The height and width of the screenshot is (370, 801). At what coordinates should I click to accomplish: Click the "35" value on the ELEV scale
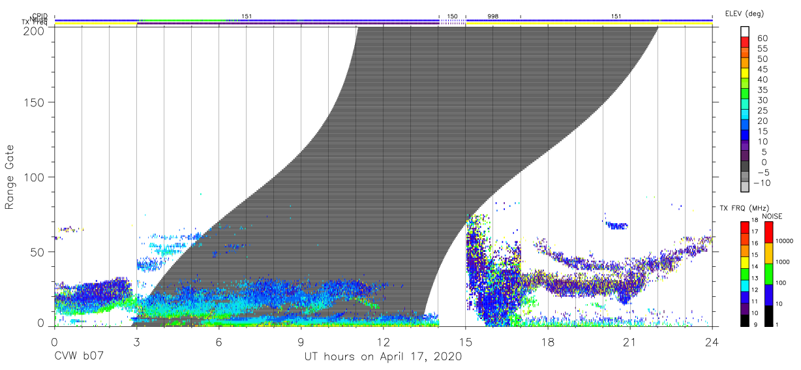(x=763, y=90)
